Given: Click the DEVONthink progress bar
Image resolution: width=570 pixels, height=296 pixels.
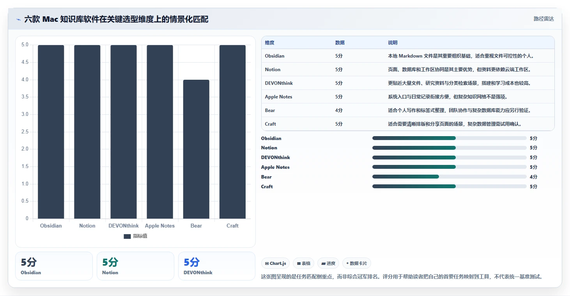Looking at the screenshot, I should tap(450, 158).
